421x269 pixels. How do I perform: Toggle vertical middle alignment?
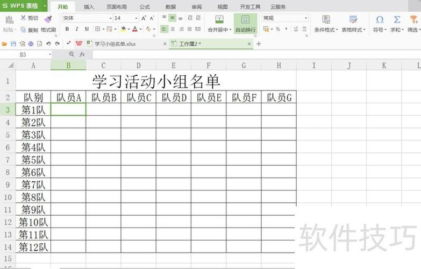pos(173,18)
